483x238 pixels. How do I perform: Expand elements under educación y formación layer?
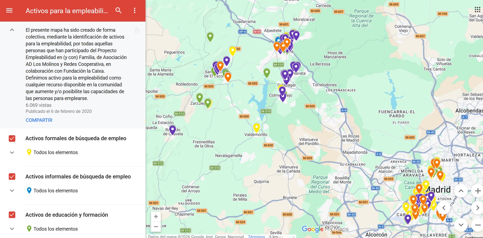12,229
